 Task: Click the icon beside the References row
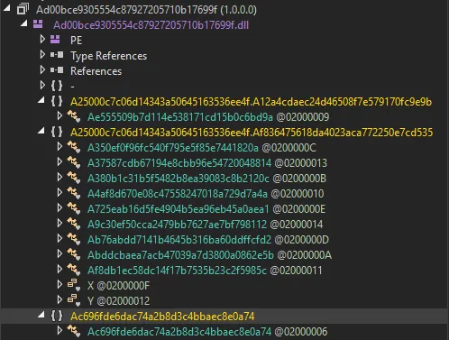(57, 70)
